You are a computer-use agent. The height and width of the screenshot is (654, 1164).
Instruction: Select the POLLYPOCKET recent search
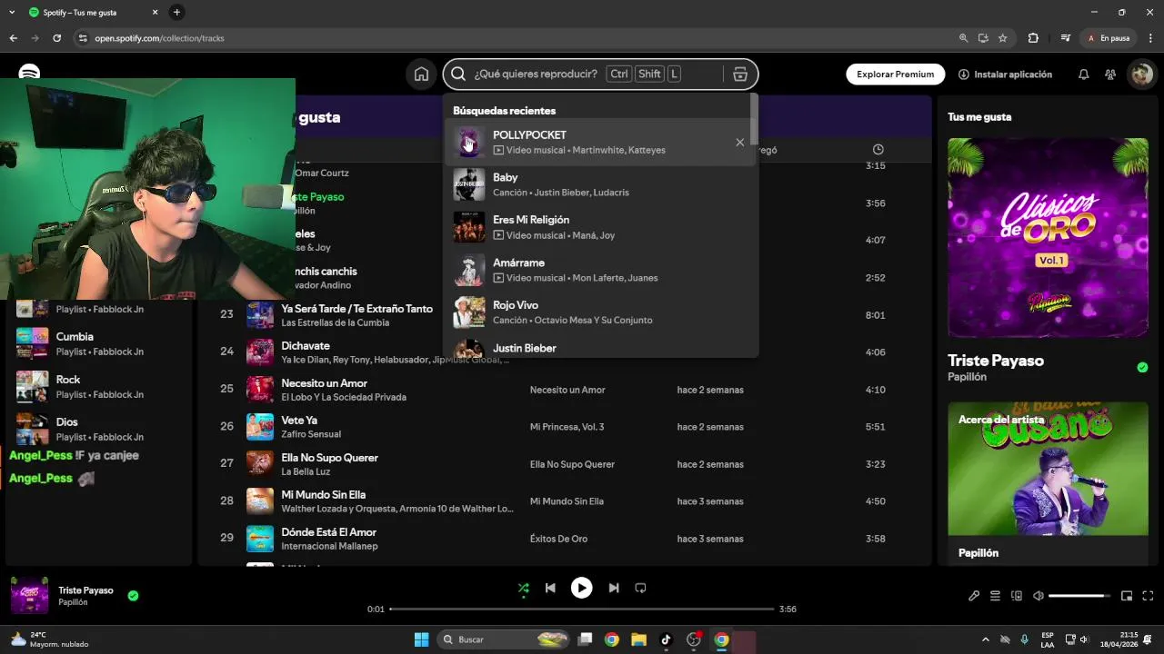click(x=600, y=142)
